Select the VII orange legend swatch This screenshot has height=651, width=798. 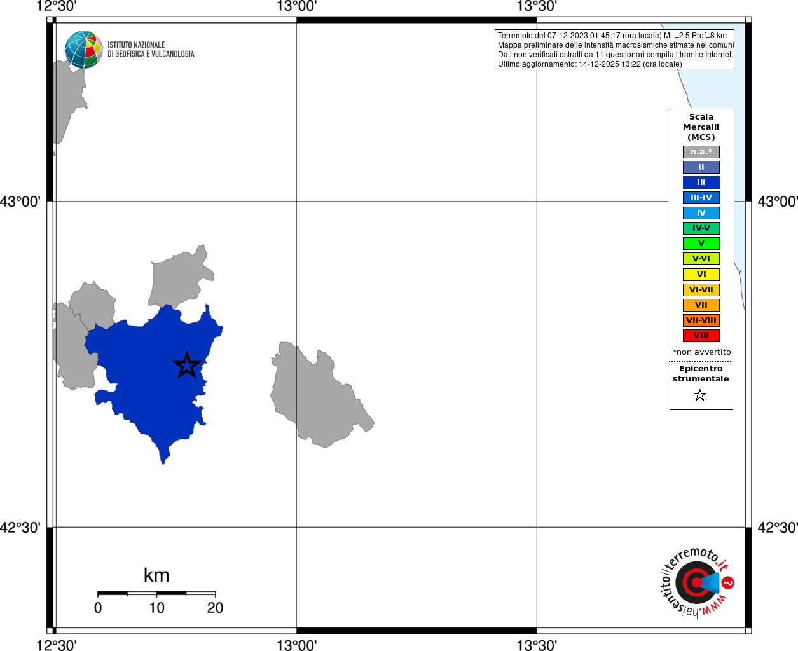click(x=701, y=305)
